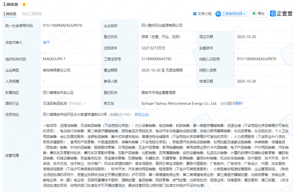Click the registered address text

coord(75,114)
